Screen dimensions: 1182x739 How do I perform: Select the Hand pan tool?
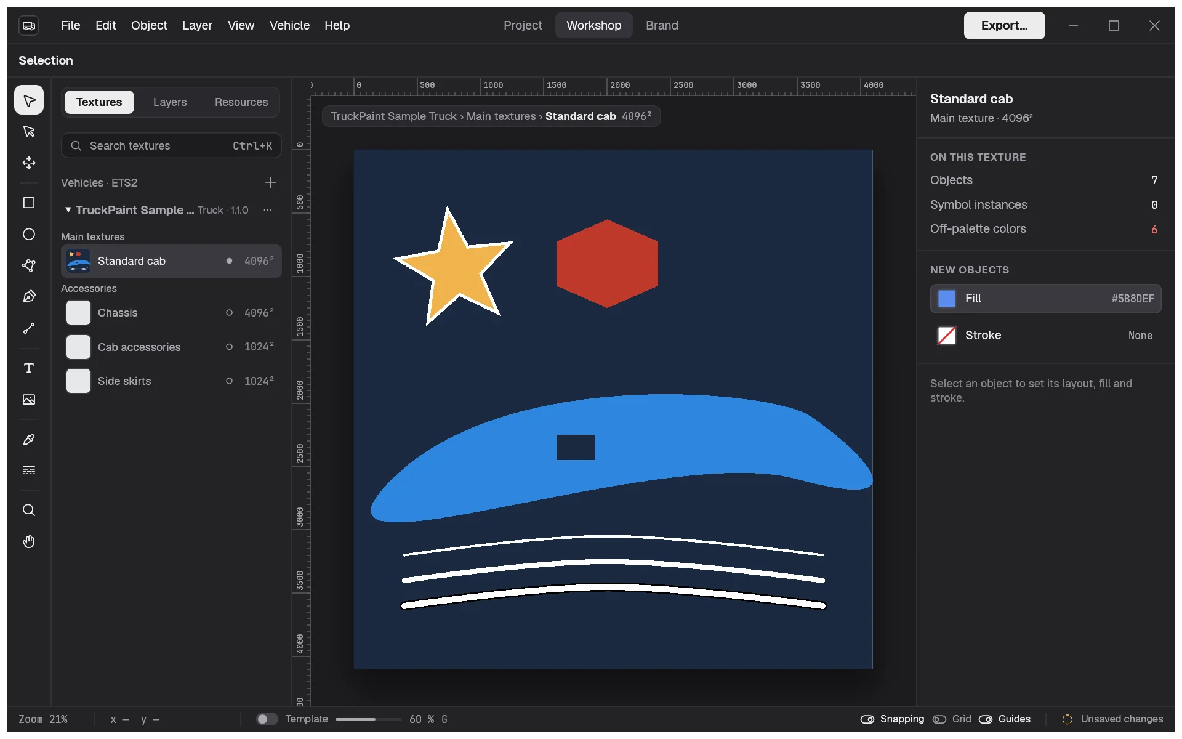click(x=29, y=541)
